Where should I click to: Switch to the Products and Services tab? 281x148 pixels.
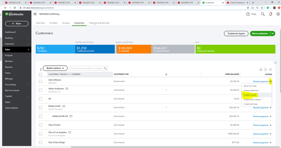coord(99,23)
